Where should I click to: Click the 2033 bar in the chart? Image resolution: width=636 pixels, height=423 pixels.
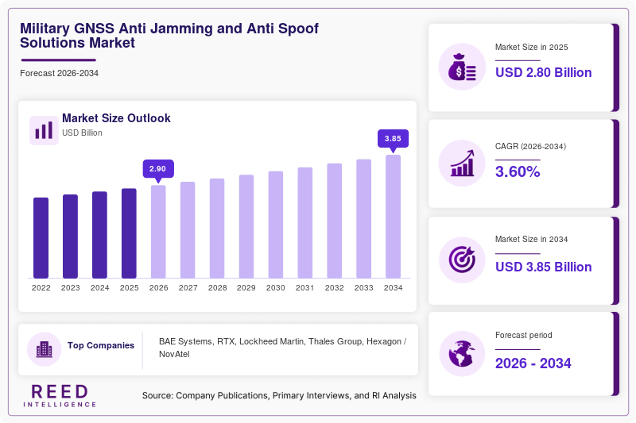pos(364,219)
